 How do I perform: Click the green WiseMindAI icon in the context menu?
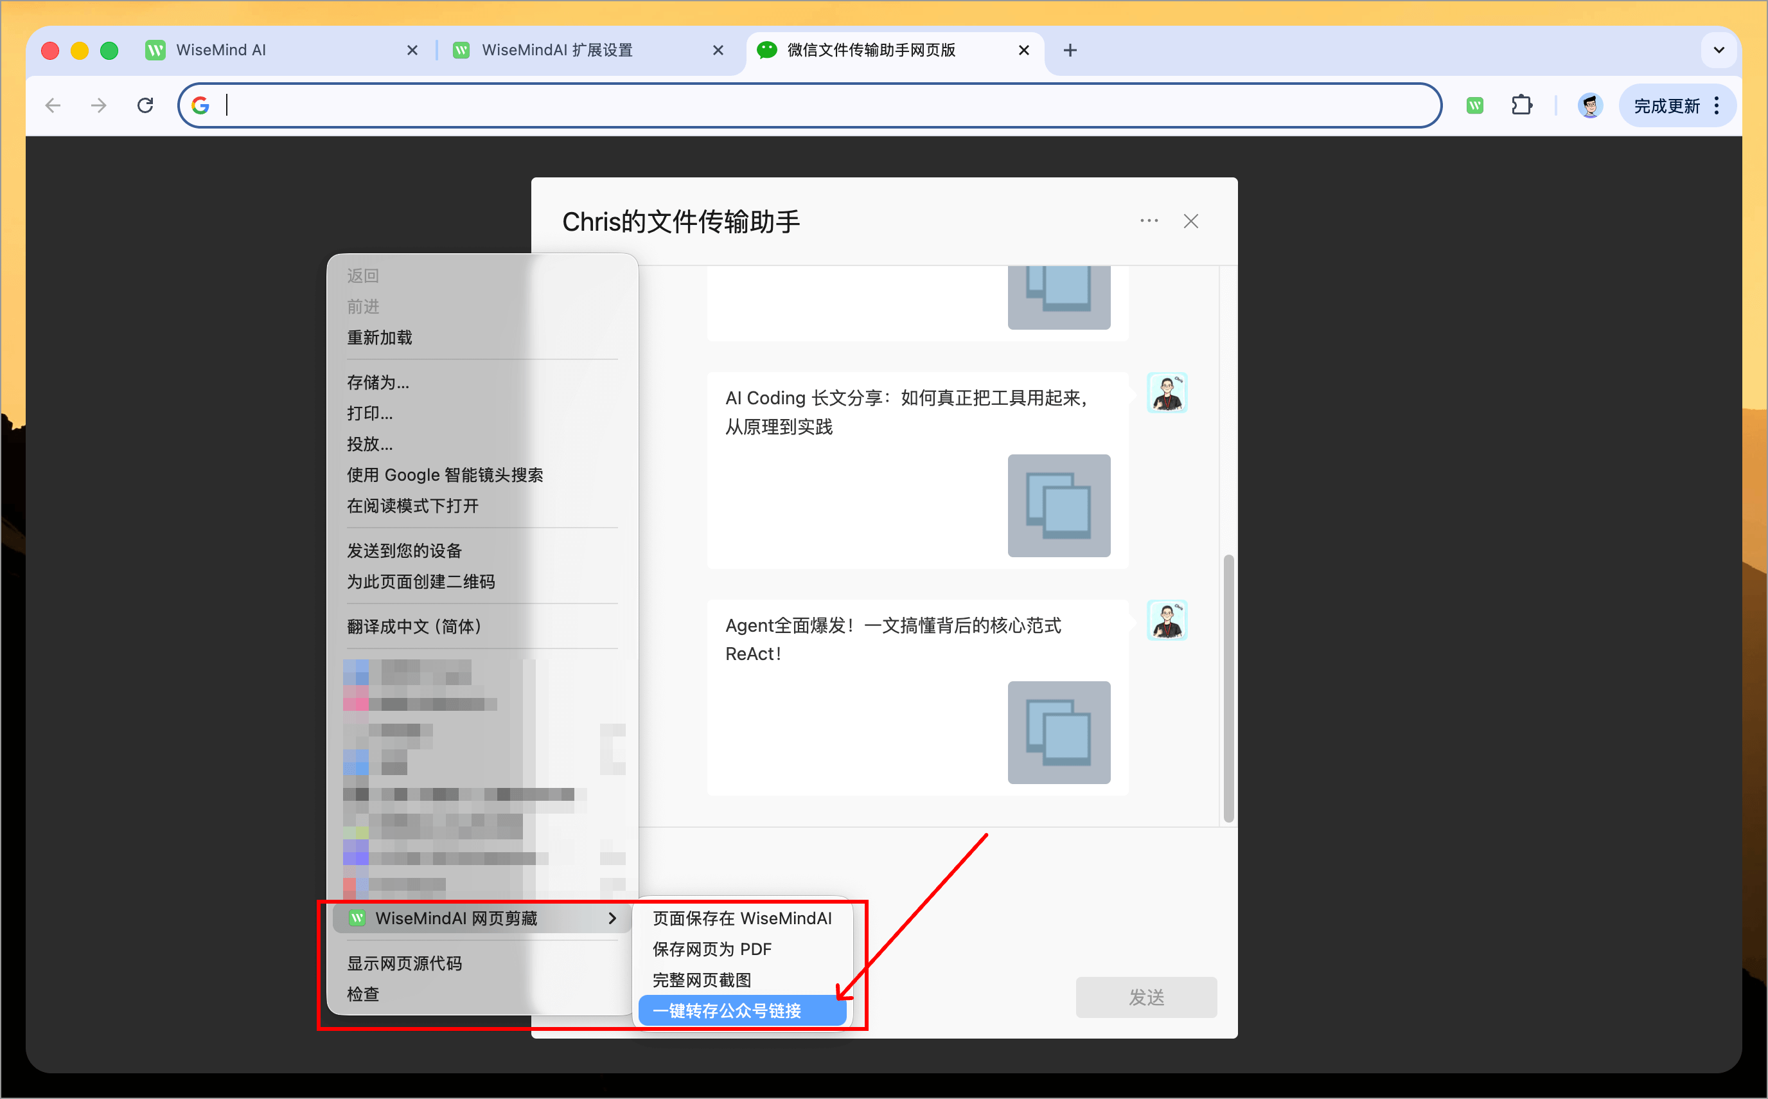click(x=357, y=917)
